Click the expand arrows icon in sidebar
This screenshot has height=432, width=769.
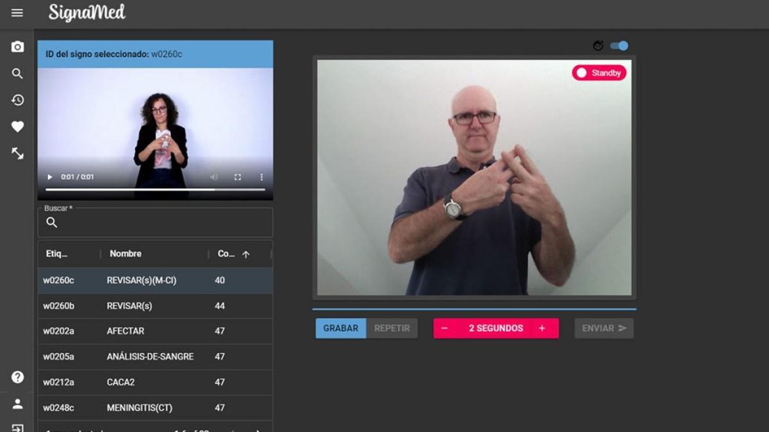point(17,154)
